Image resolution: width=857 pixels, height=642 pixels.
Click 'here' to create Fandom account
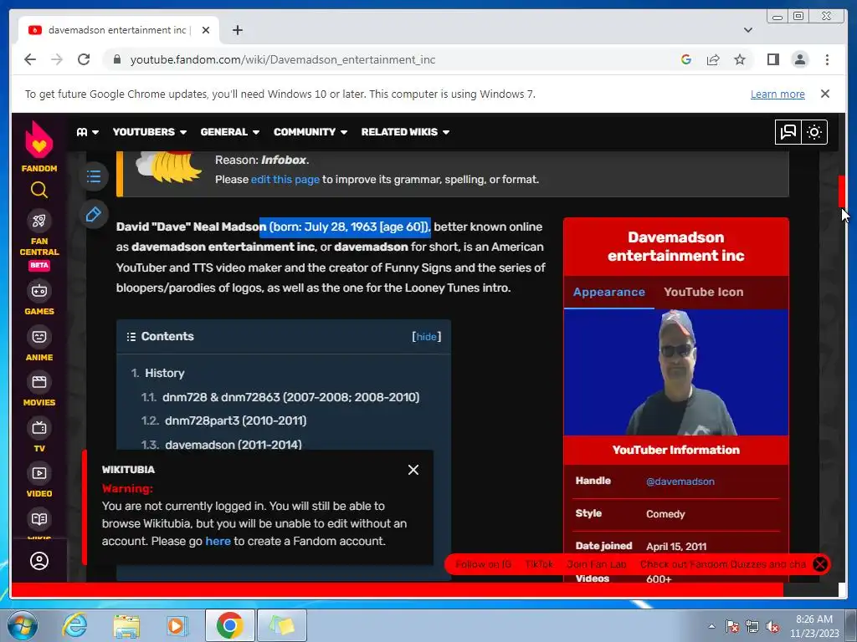pyautogui.click(x=218, y=542)
